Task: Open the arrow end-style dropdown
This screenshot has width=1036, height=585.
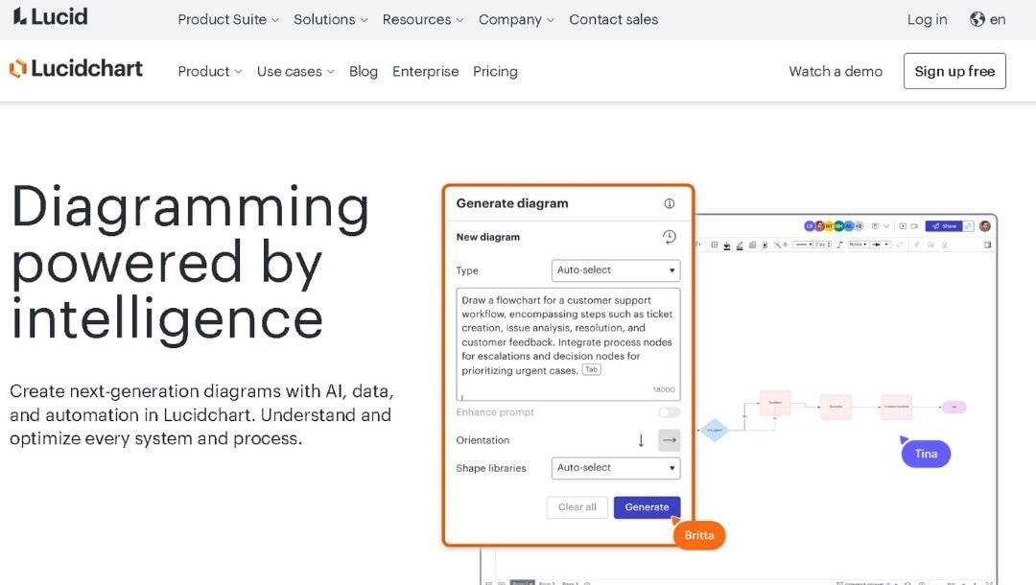Action: click(x=881, y=245)
